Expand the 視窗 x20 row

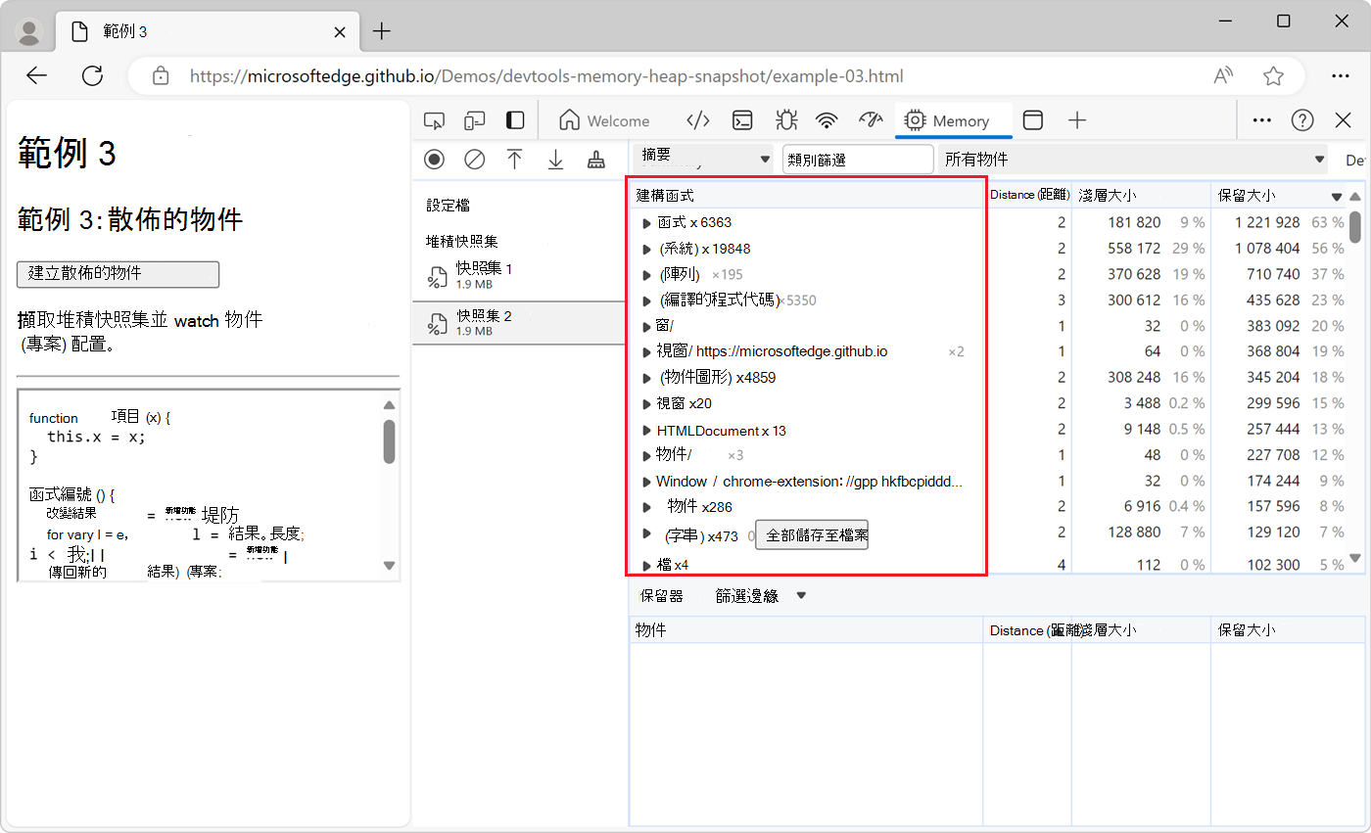pos(646,403)
